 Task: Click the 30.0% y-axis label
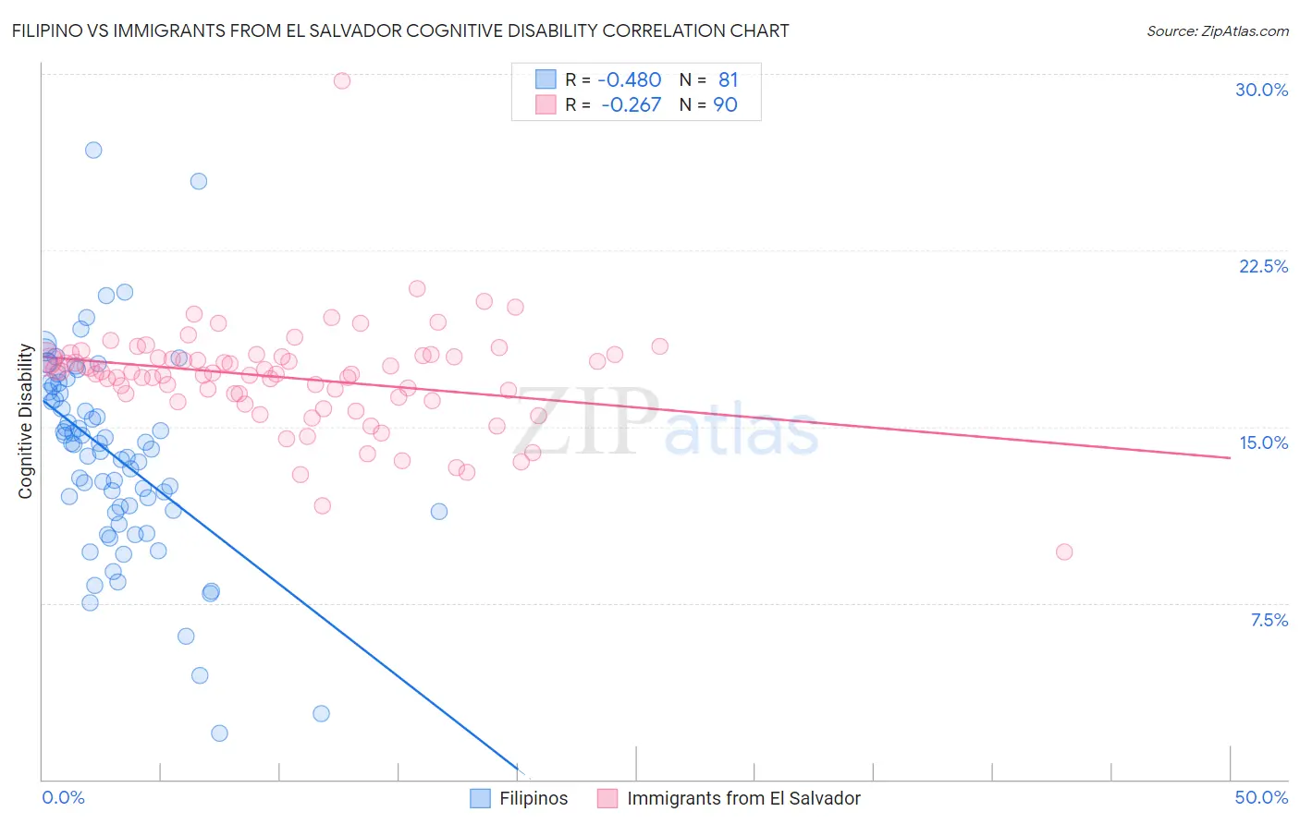click(1261, 90)
